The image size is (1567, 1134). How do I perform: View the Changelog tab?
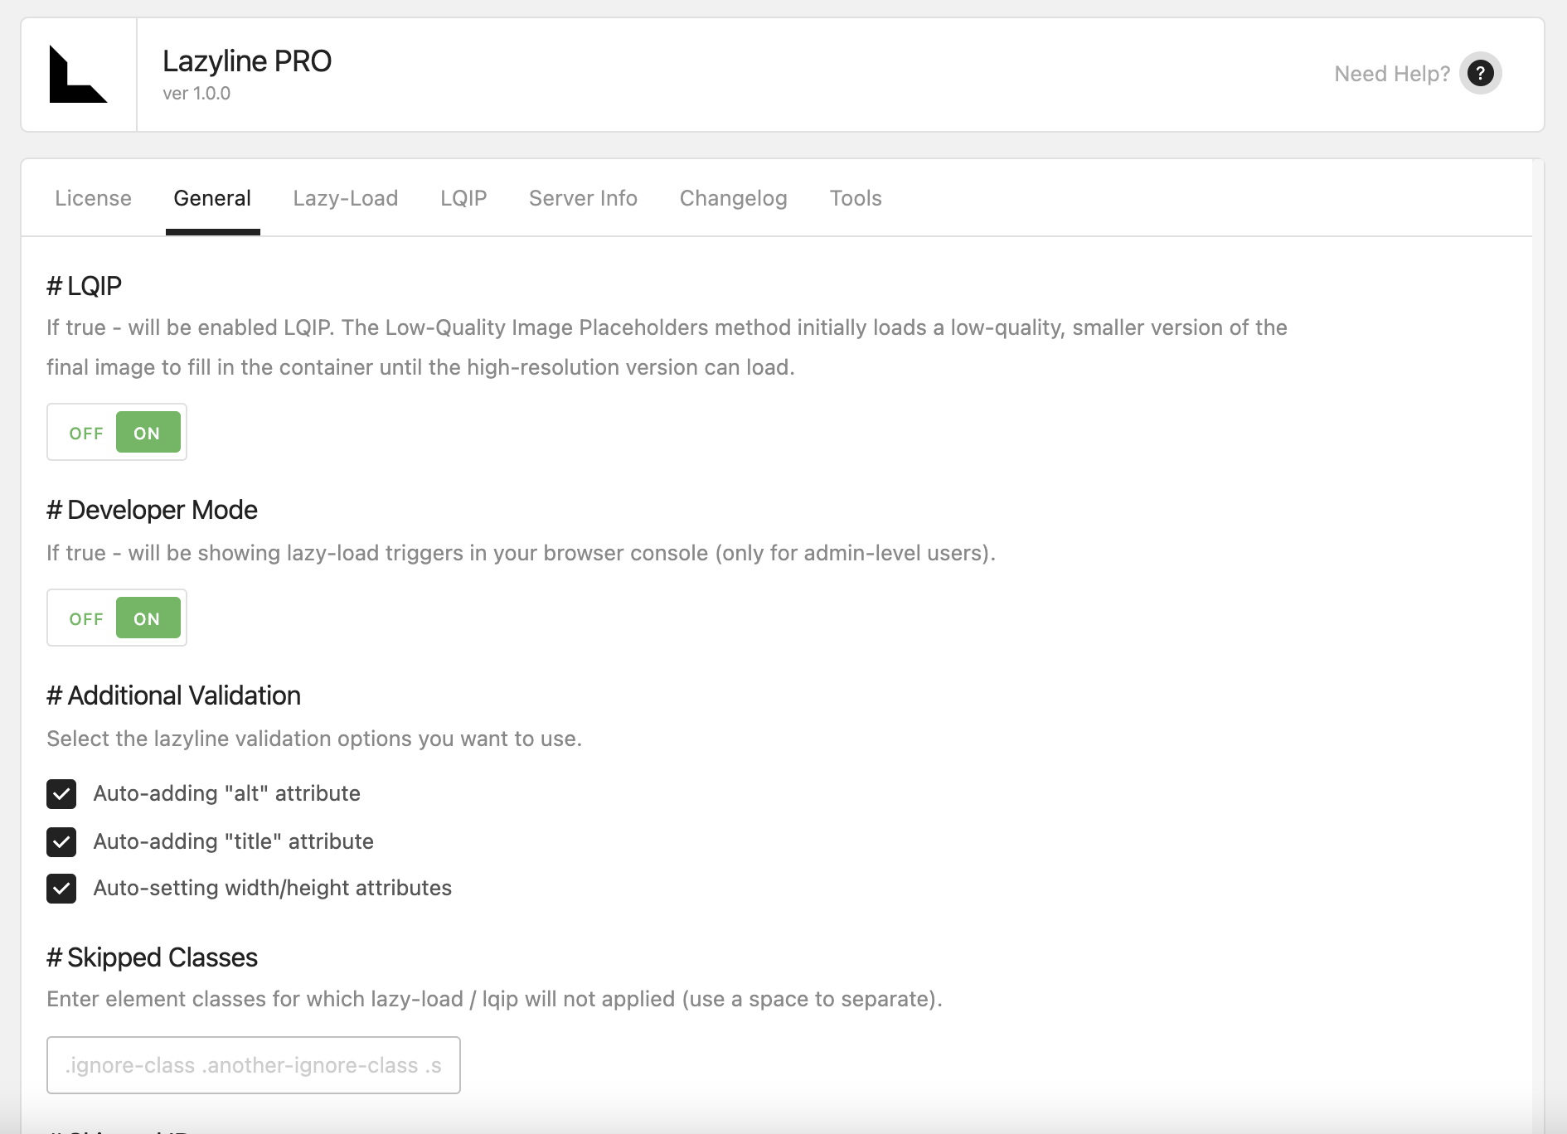tap(733, 198)
